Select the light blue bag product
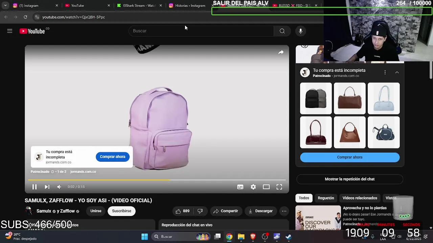This screenshot has height=243, width=433. 384,99
